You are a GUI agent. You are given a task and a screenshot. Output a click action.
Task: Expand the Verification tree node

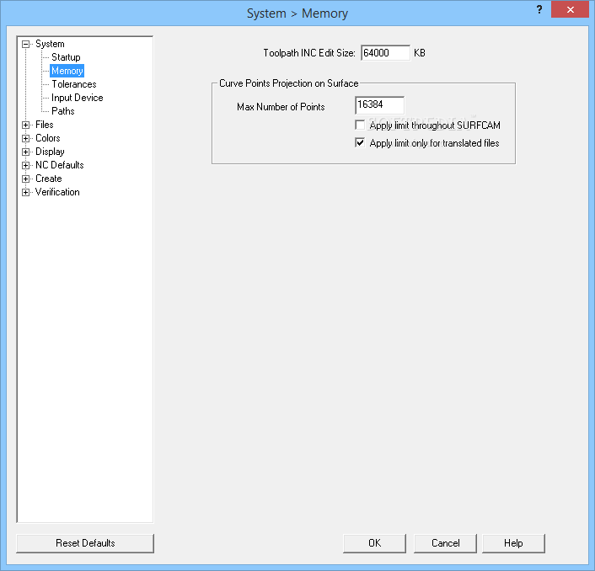(25, 193)
